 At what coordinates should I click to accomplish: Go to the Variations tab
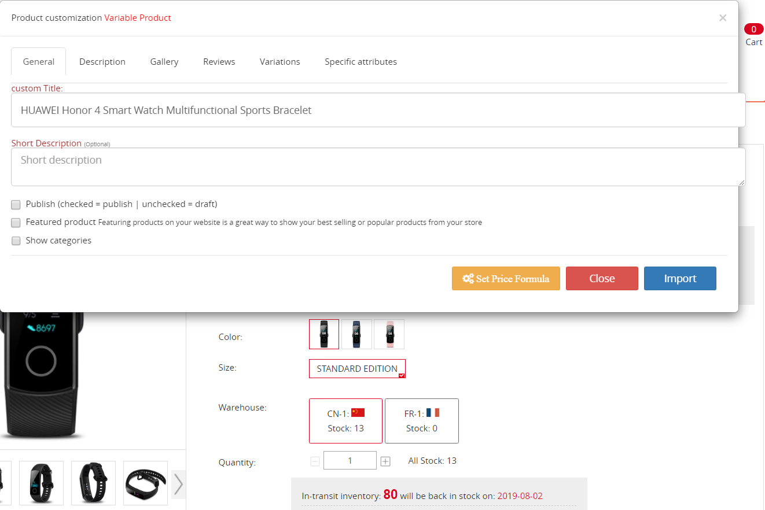pyautogui.click(x=280, y=62)
